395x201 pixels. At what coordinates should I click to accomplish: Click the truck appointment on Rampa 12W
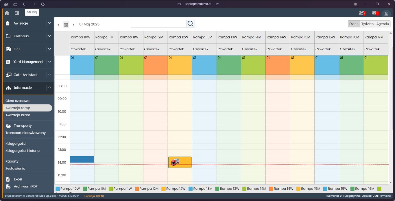click(x=180, y=162)
